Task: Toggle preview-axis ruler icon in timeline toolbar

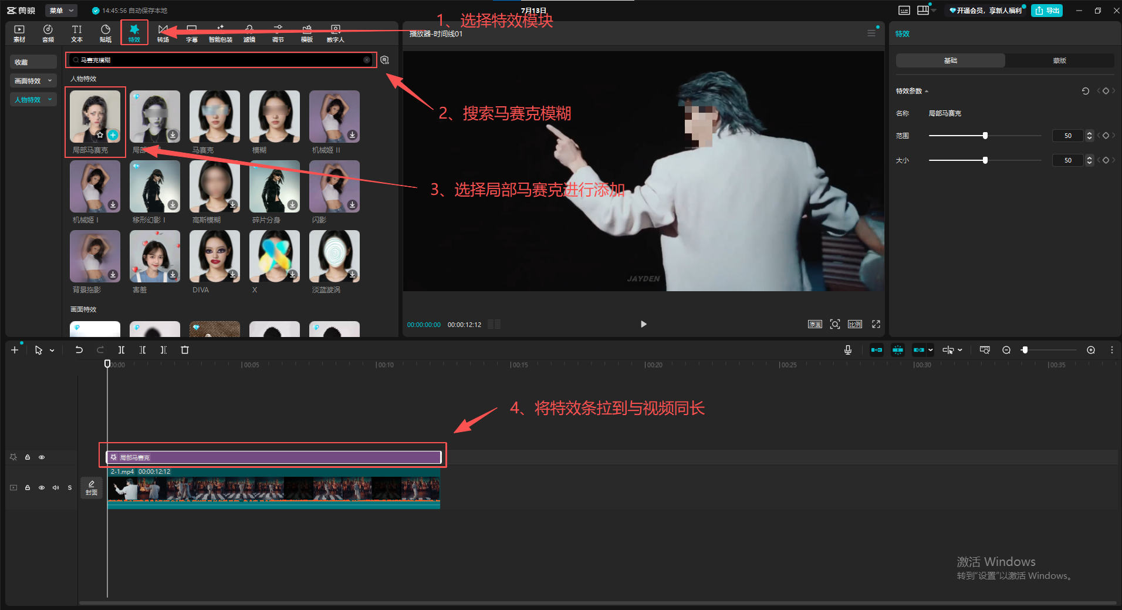Action: (985, 350)
